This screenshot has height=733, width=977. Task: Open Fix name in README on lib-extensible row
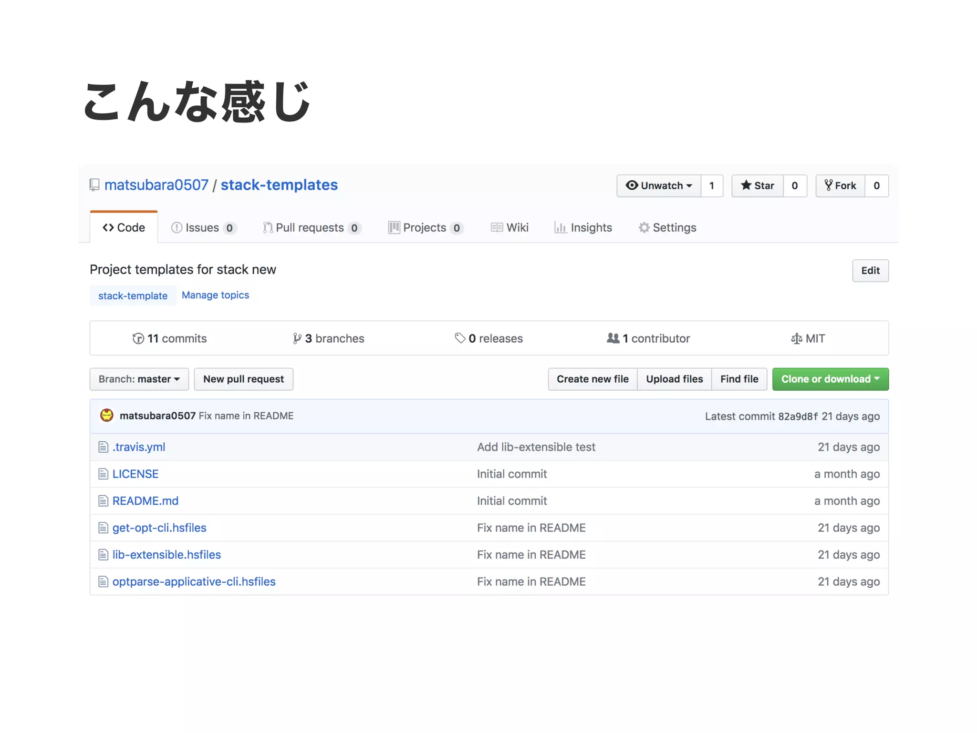pyautogui.click(x=531, y=555)
